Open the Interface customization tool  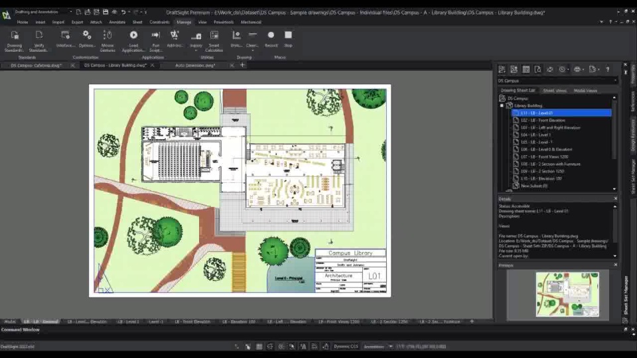click(x=65, y=39)
